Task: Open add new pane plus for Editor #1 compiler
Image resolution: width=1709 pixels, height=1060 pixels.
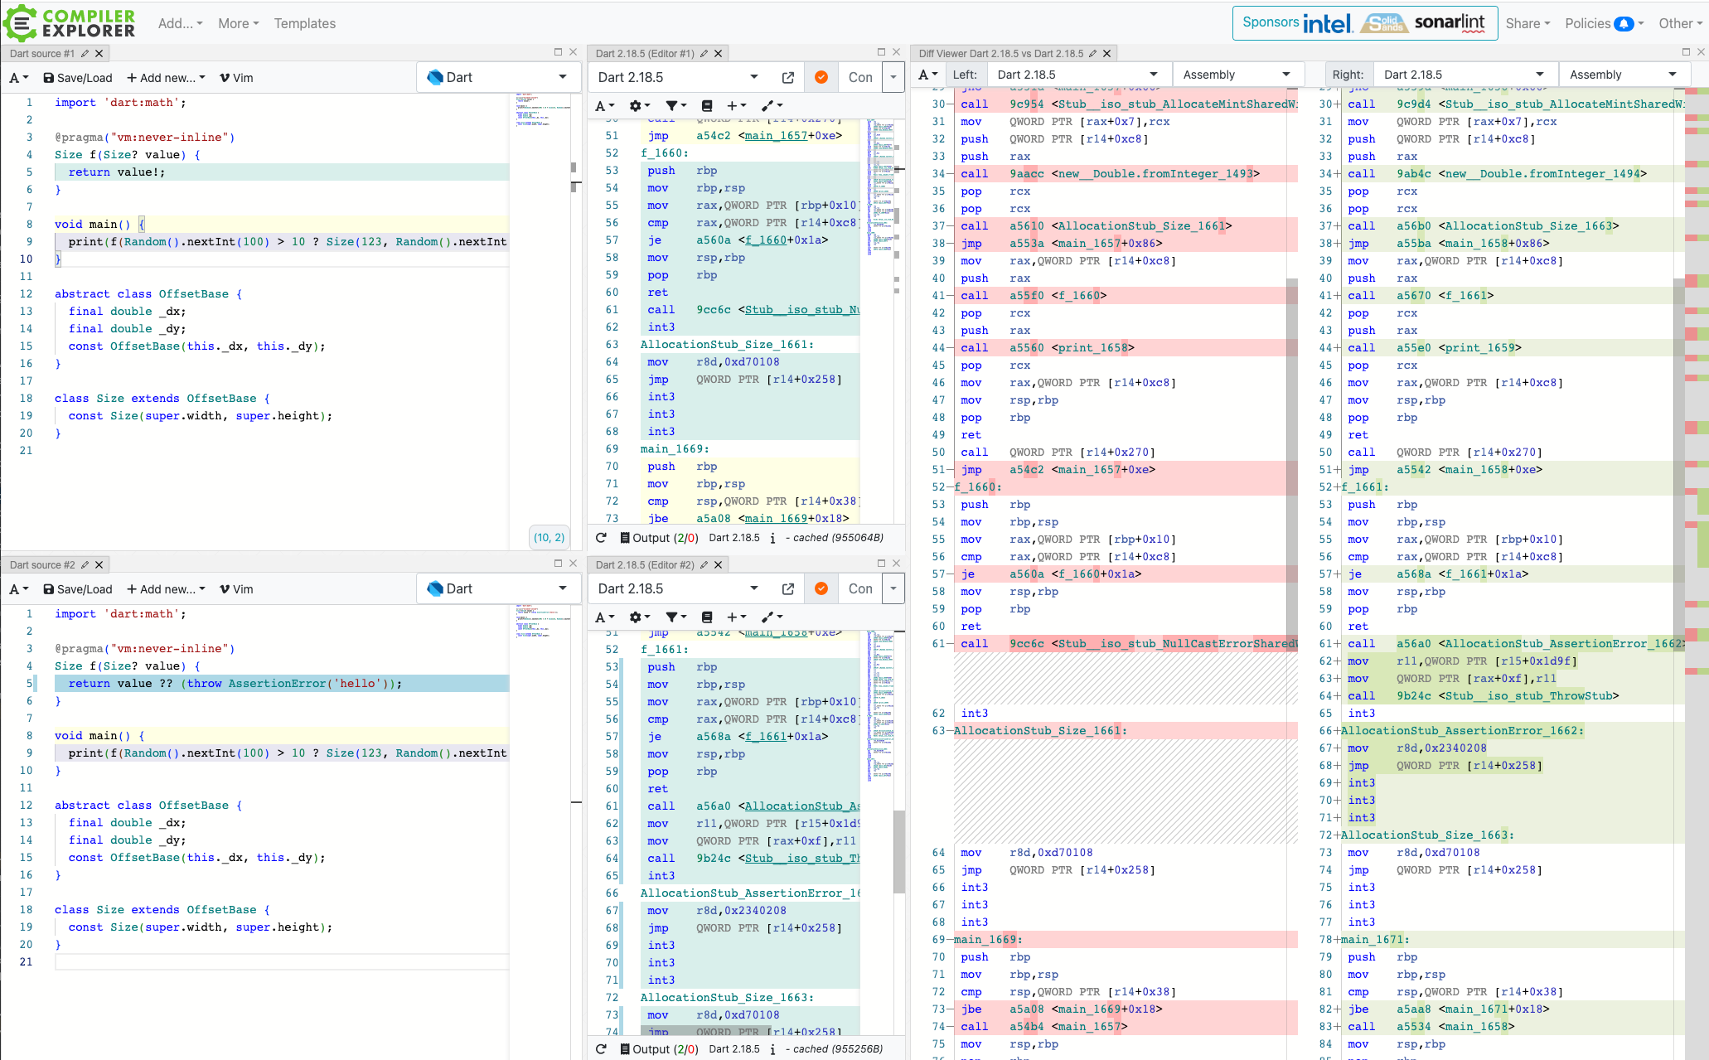Action: pyautogui.click(x=737, y=105)
